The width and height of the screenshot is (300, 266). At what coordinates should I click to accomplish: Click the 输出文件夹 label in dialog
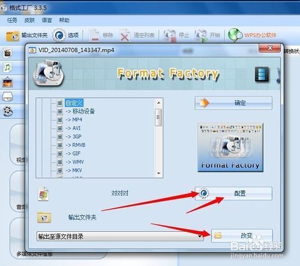(x=82, y=217)
